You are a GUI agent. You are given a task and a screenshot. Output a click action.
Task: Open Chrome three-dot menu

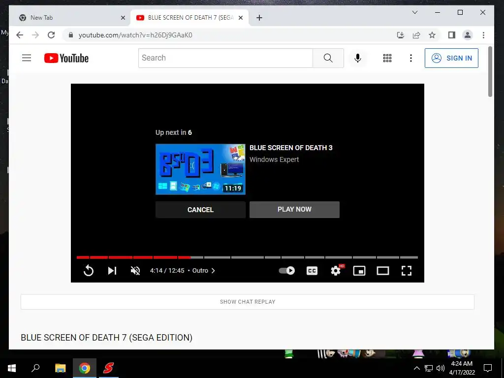click(x=483, y=35)
